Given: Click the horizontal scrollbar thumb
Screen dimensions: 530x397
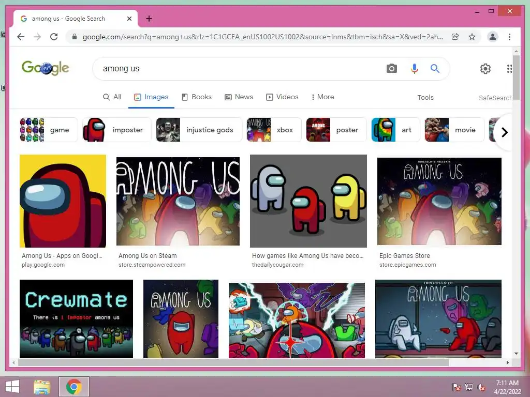Looking at the screenshot, I should tap(233, 362).
